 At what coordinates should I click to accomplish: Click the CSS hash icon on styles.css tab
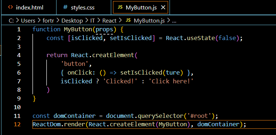(x=65, y=7)
